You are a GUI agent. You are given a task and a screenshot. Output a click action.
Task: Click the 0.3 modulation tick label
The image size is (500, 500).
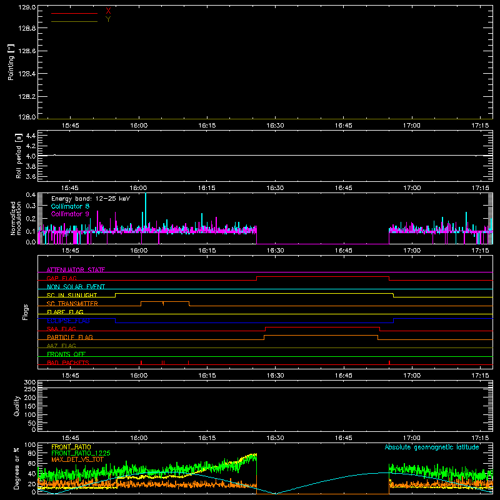coord(31,206)
